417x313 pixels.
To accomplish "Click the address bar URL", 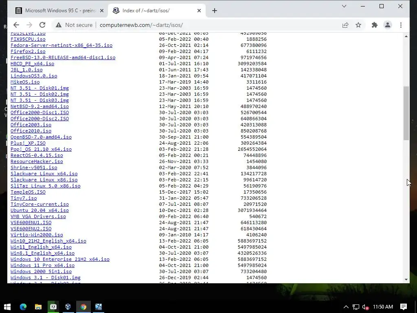I will [x=141, y=25].
